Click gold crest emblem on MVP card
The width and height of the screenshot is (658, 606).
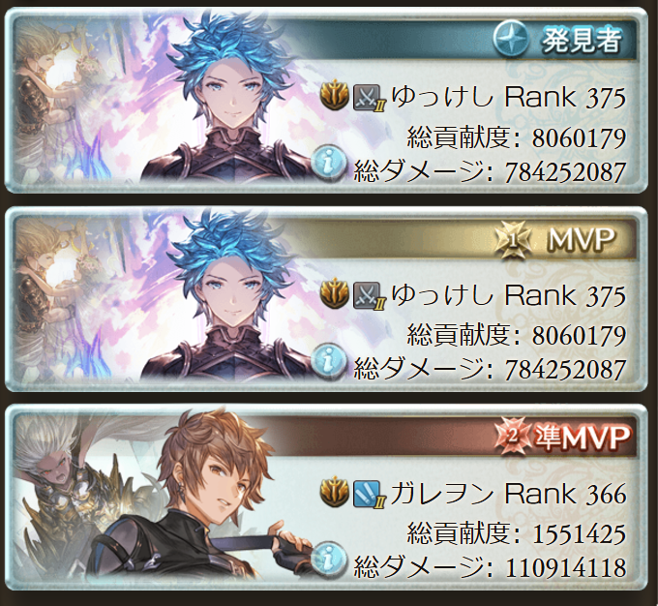pos(336,295)
